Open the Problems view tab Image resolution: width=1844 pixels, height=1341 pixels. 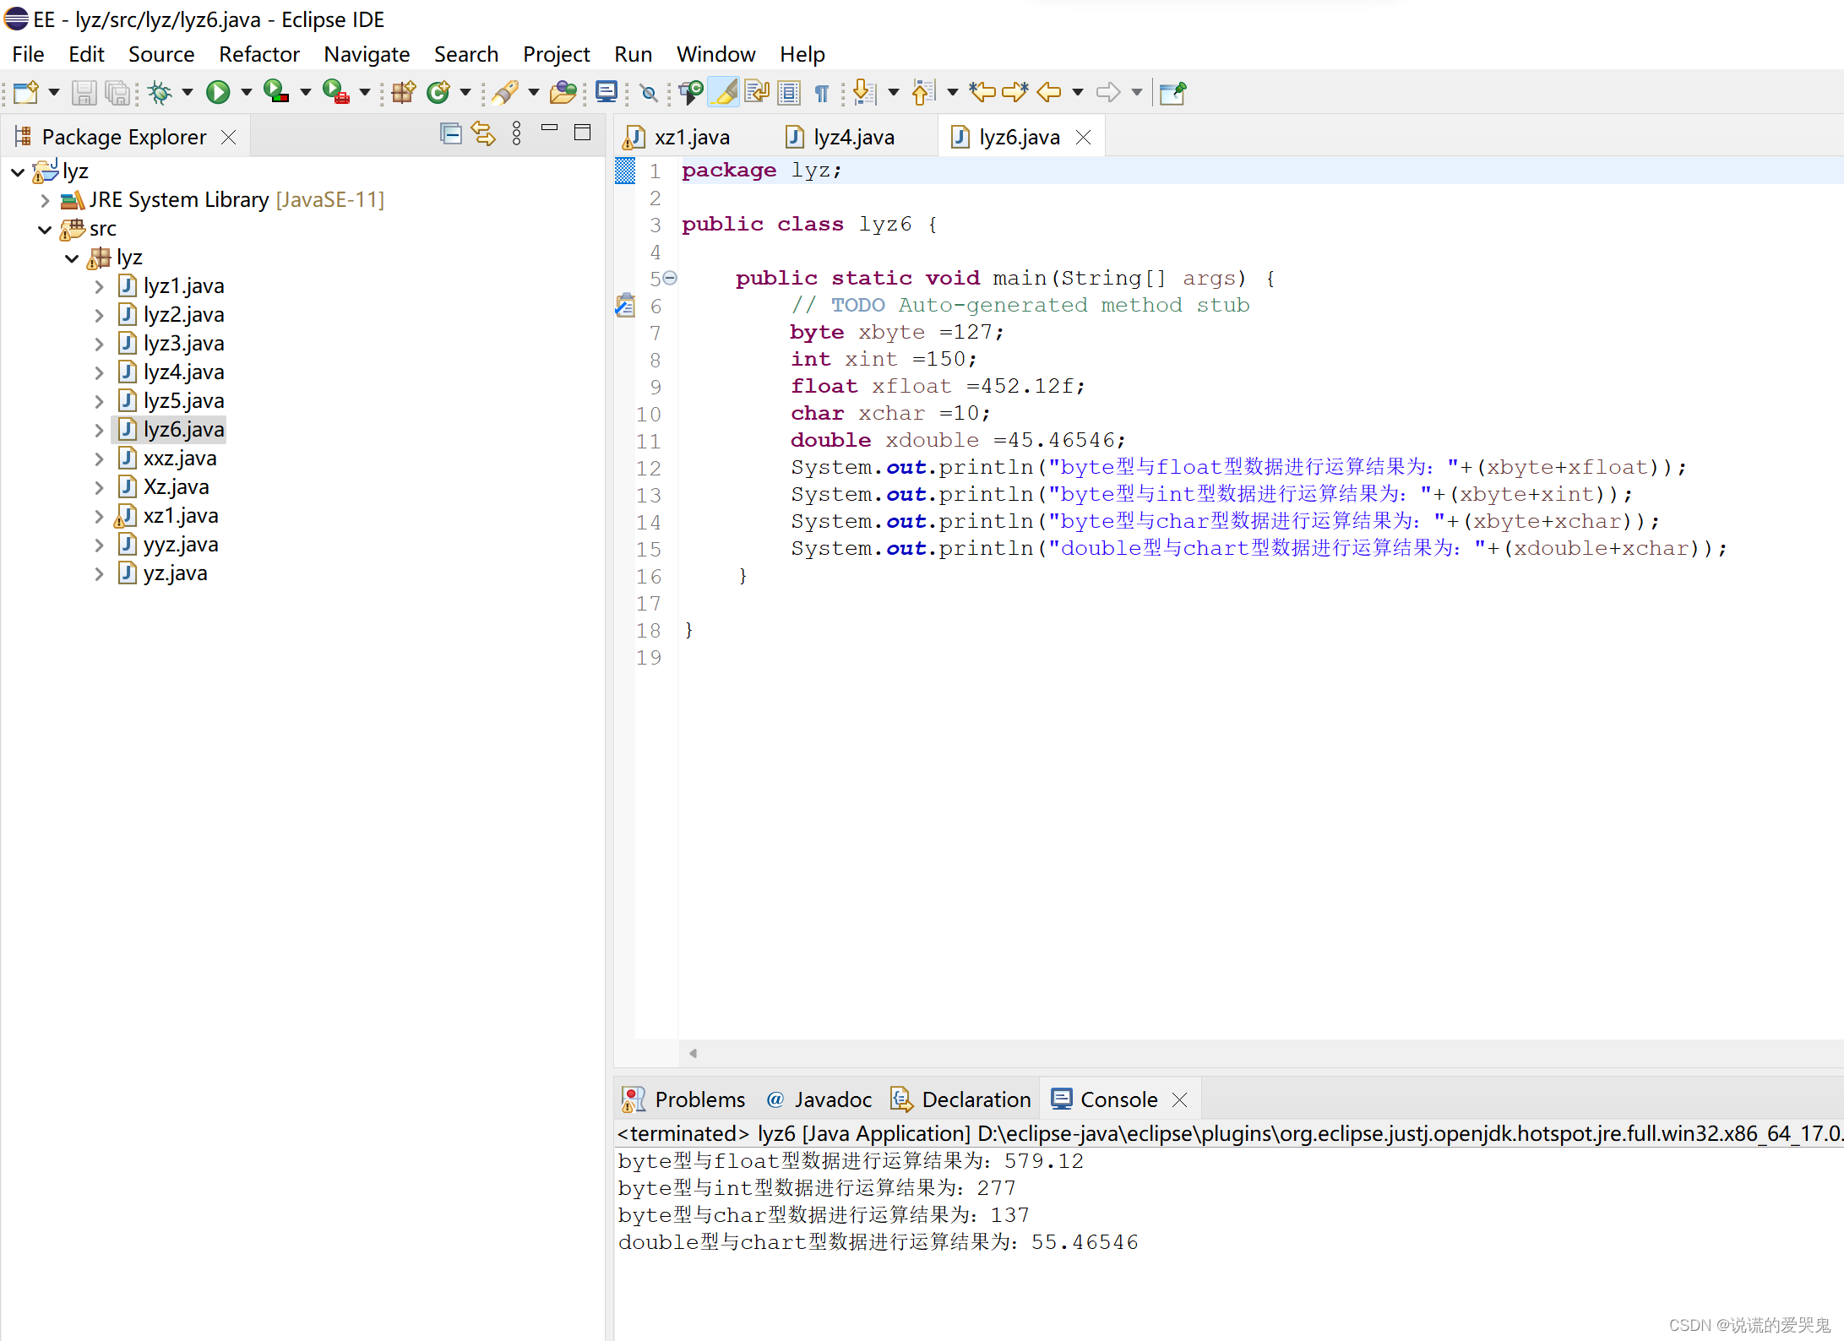[x=699, y=1099]
